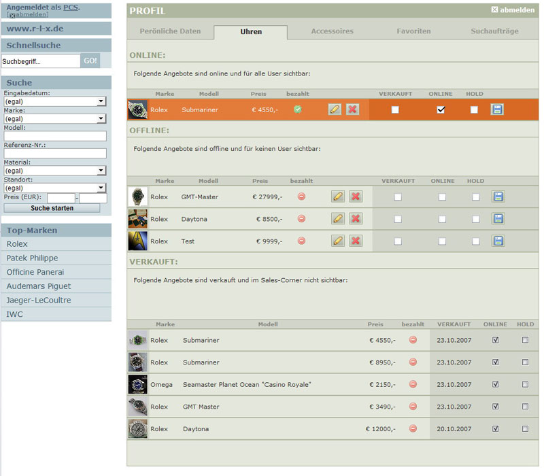Open the Suchaufträge tab
The height and width of the screenshot is (476, 544).
coord(494,31)
